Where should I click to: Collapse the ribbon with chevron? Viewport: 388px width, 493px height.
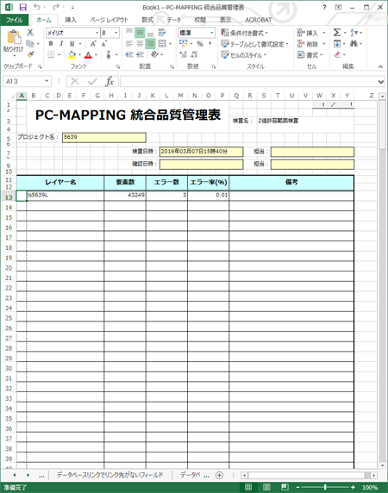tap(380, 66)
